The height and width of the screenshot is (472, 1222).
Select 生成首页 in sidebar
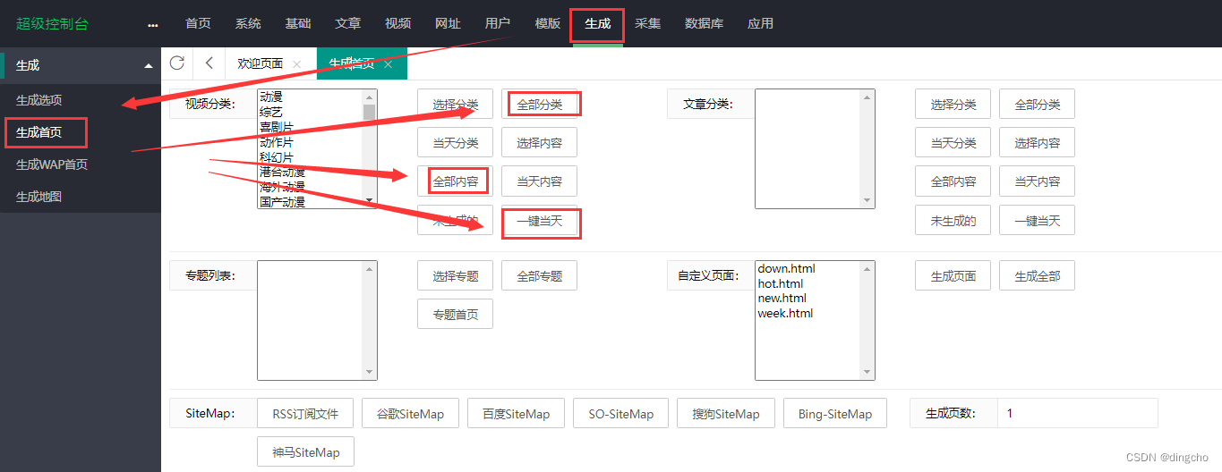pos(39,132)
